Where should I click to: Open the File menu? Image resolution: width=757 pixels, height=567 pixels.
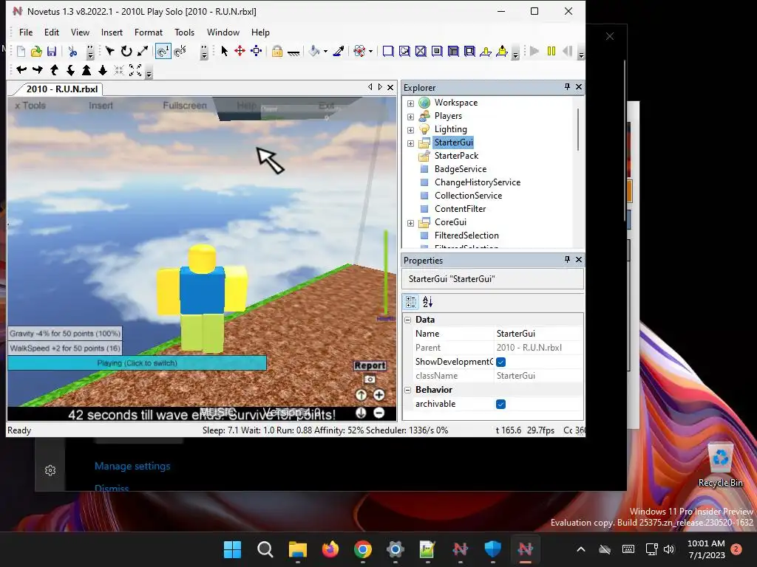coord(26,32)
